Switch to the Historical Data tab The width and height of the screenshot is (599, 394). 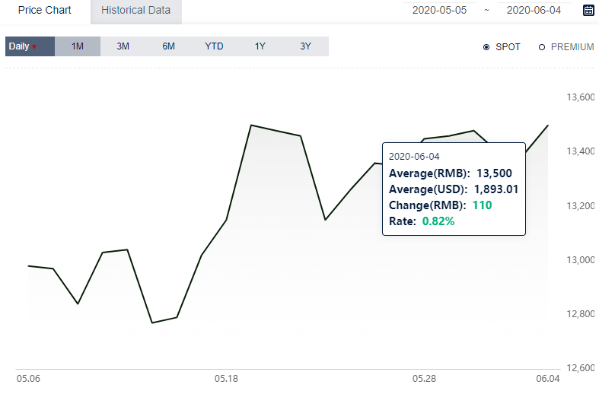click(136, 11)
